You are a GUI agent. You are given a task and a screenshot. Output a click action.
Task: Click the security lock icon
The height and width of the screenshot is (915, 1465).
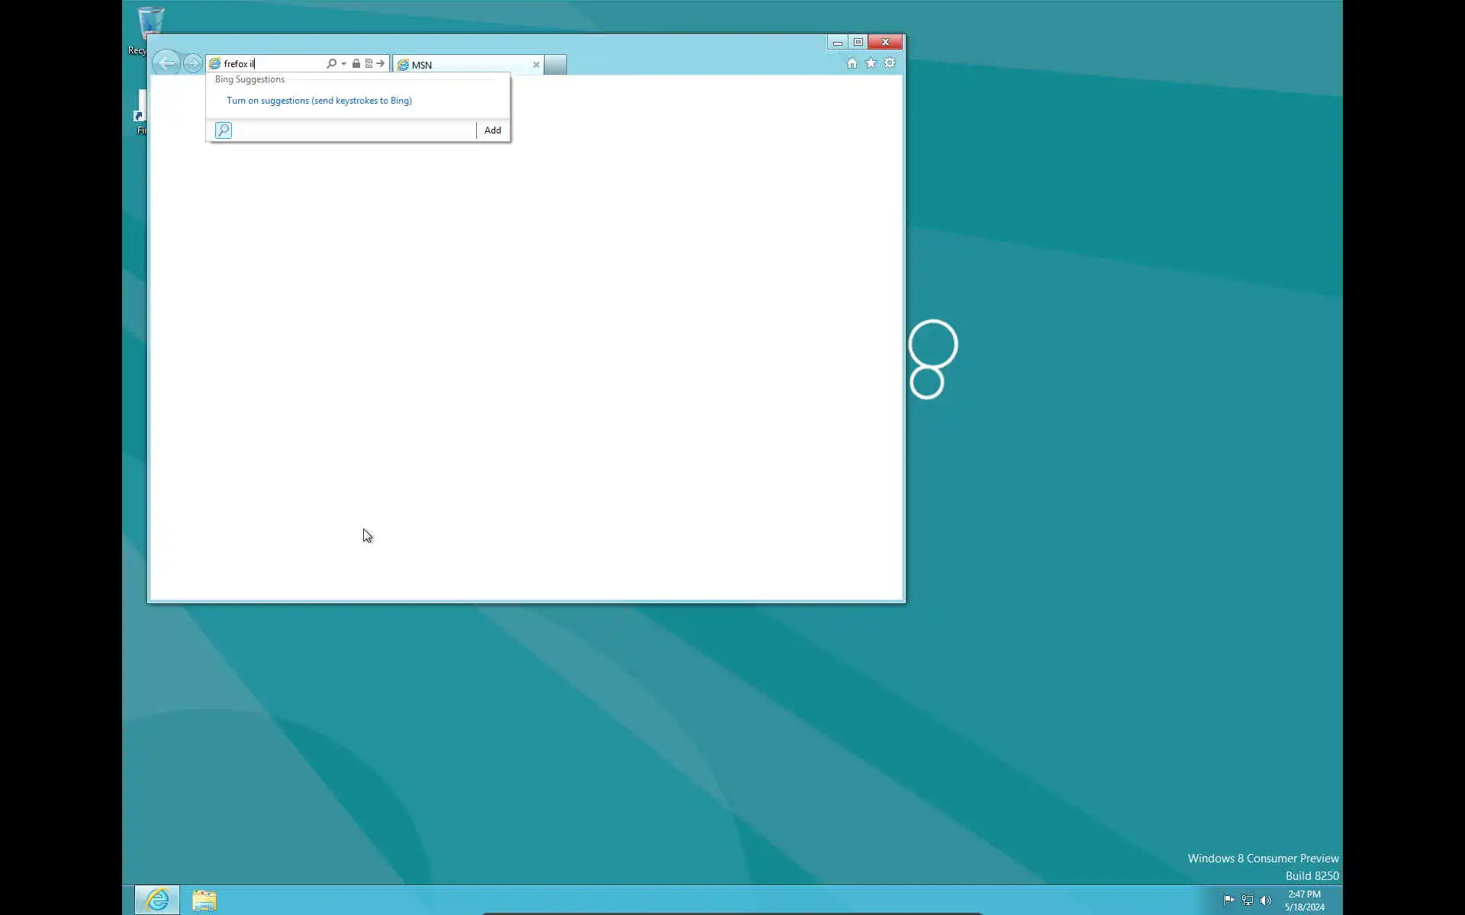coord(356,64)
